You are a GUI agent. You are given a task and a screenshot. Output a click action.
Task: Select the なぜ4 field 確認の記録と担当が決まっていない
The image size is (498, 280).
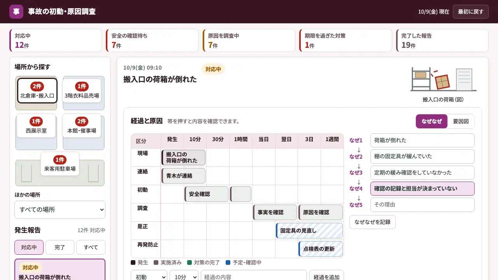[x=423, y=189]
